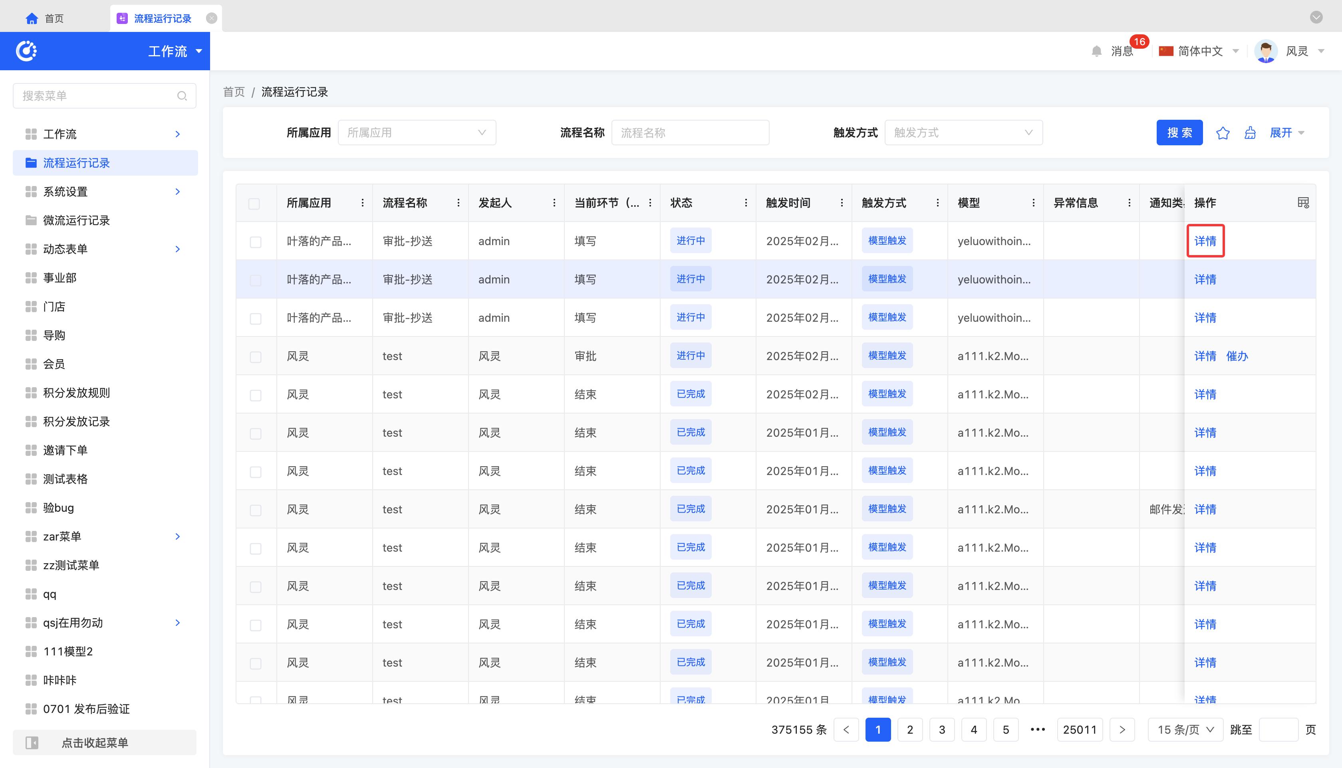This screenshot has width=1342, height=768.
Task: Click the collapse menu sidebar icon
Action: click(x=32, y=743)
